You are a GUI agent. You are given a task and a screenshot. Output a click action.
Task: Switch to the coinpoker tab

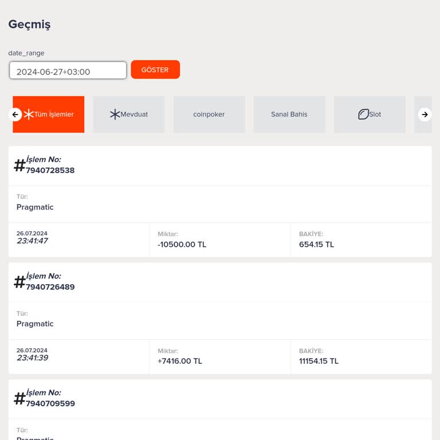pos(209,115)
